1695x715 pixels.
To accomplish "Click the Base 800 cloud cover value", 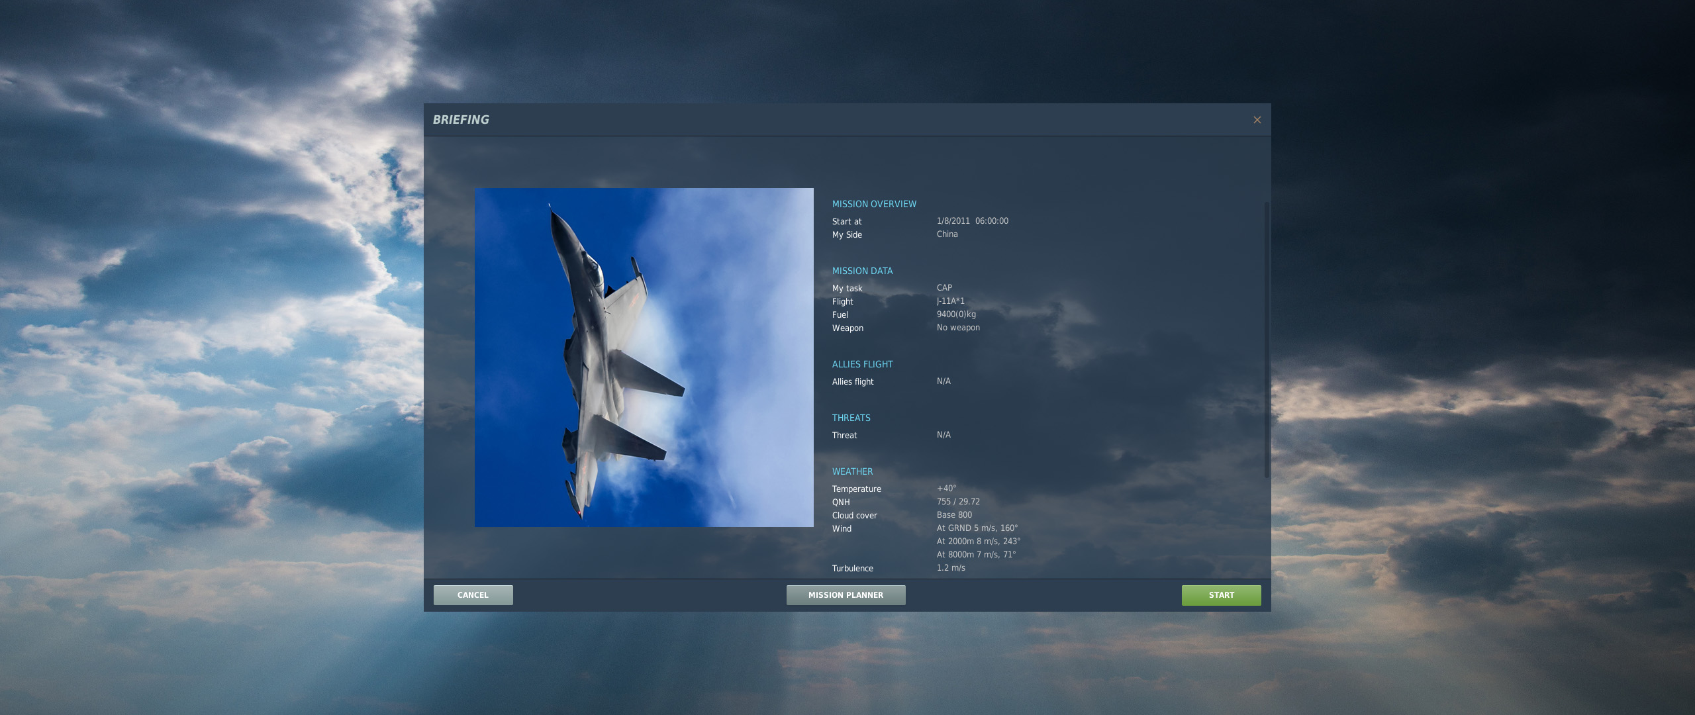I will click(954, 515).
